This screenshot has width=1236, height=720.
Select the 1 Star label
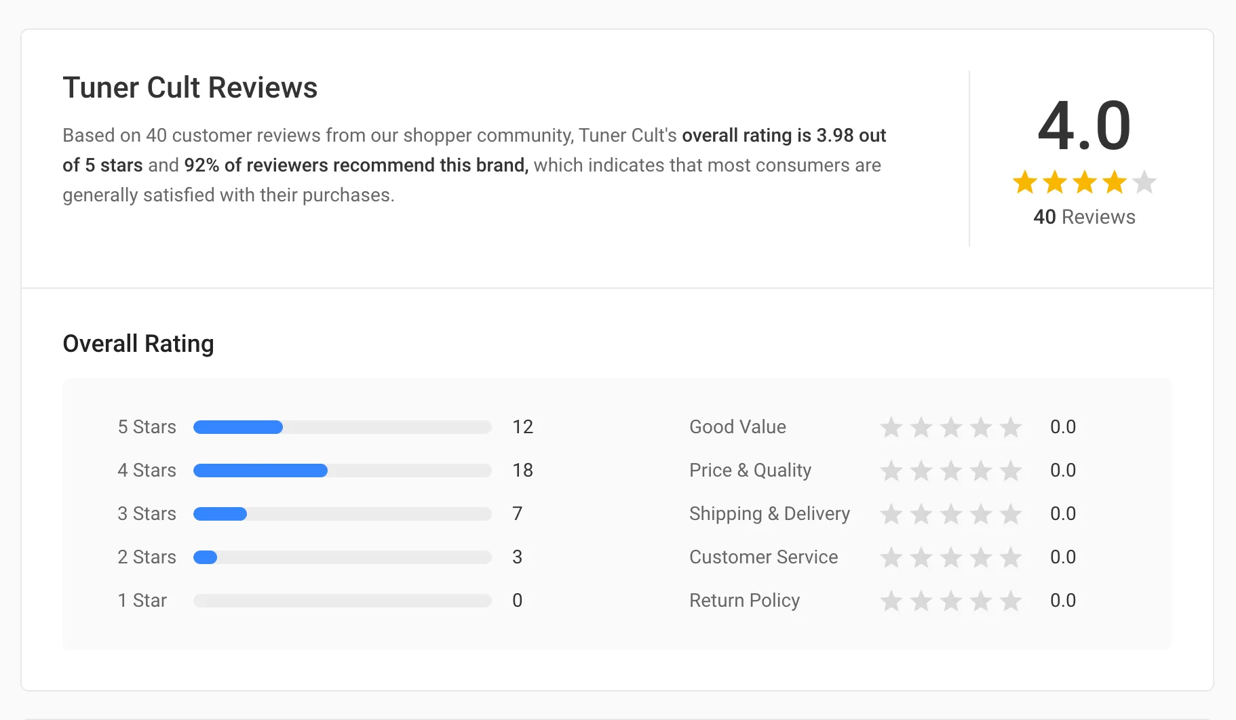pos(142,601)
